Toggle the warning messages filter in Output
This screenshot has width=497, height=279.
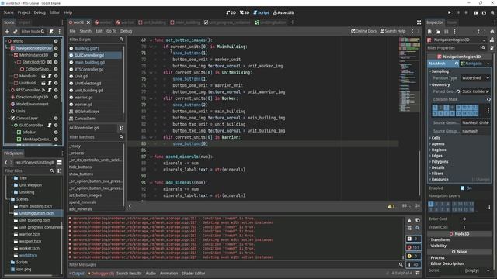coord(414,256)
